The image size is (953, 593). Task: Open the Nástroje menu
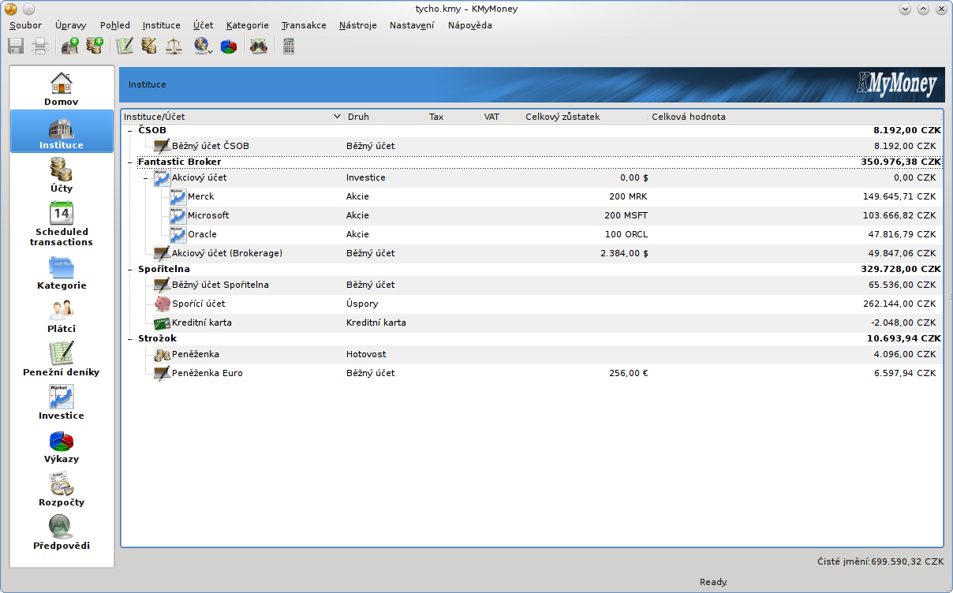pos(357,25)
